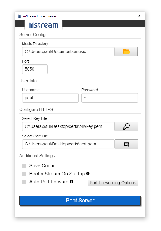This screenshot has width=161, height=231.
Task: Focus the Password input field
Action: 110,98
